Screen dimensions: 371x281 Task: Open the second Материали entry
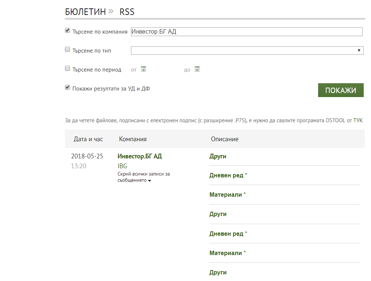click(x=225, y=253)
